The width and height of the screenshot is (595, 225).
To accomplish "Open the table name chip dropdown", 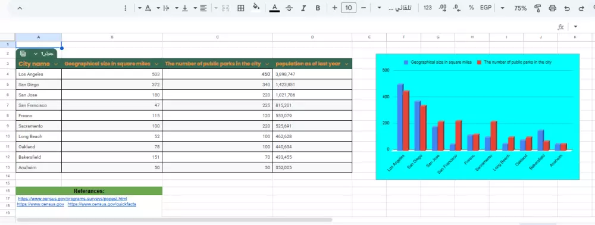I will tap(36, 54).
